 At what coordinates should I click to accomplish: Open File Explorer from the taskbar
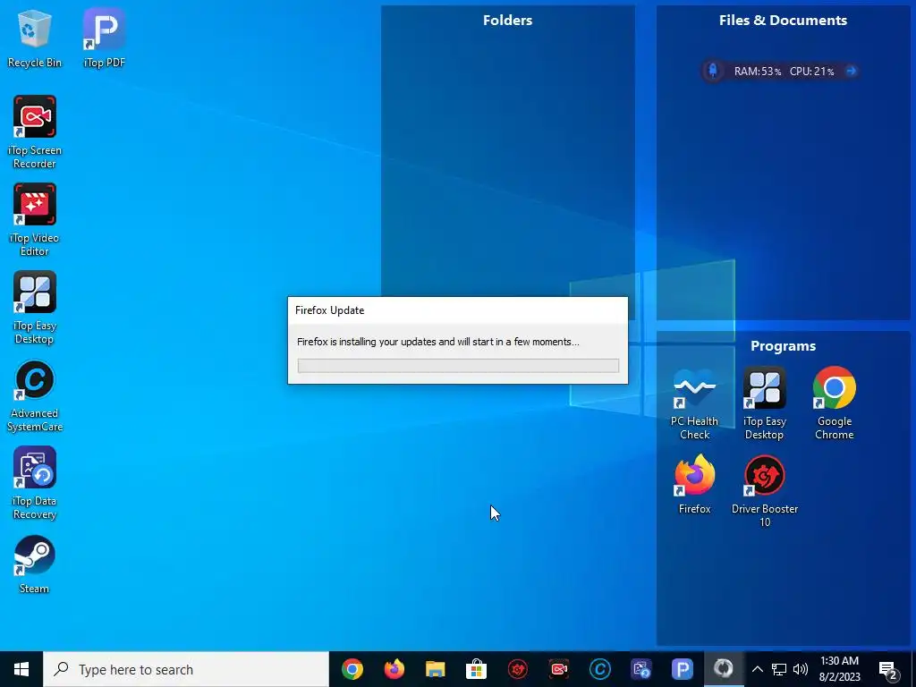click(436, 669)
